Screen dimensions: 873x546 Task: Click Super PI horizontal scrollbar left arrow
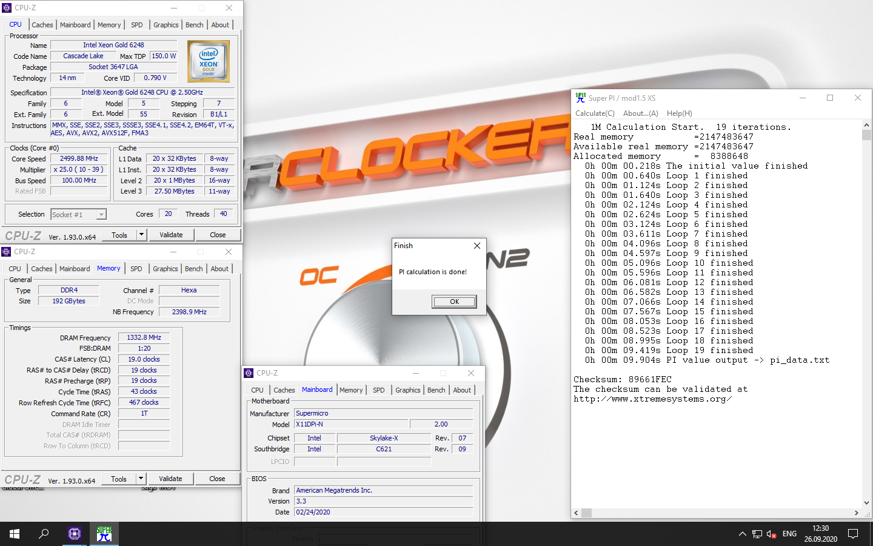[576, 513]
